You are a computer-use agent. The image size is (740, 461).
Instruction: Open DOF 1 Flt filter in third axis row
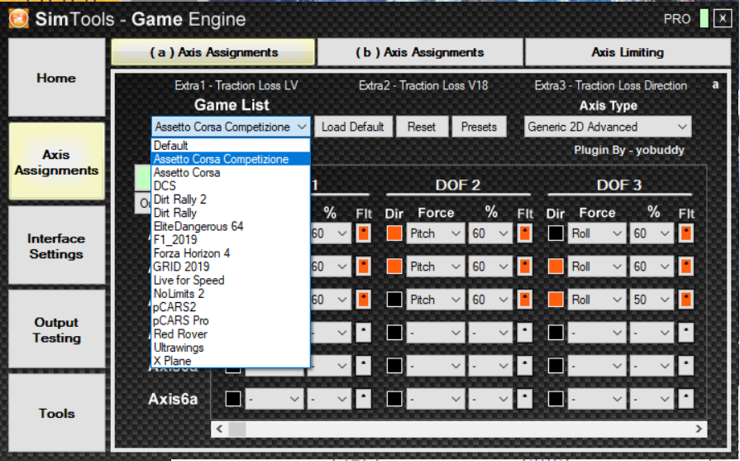pos(364,300)
